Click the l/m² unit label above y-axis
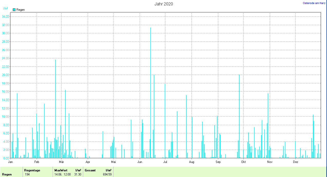 tap(5, 8)
